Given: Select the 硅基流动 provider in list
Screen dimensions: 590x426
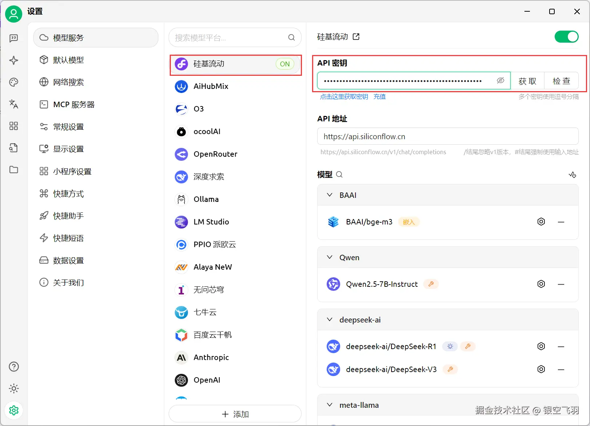Looking at the screenshot, I should pyautogui.click(x=236, y=64).
